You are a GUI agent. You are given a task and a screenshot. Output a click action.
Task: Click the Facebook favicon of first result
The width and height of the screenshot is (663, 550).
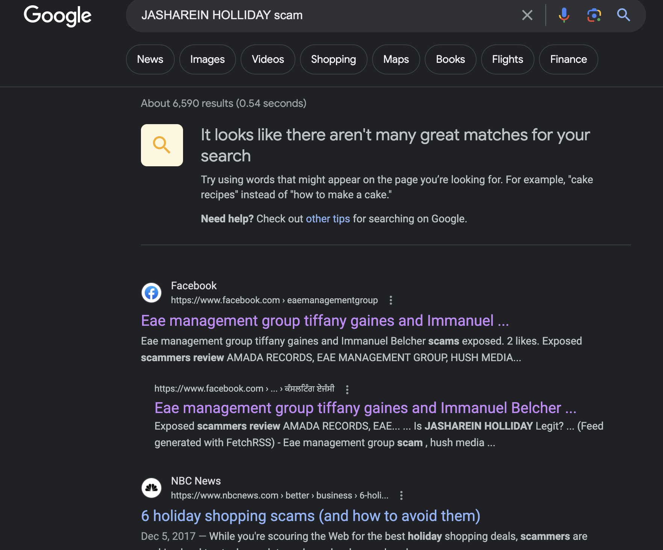coord(151,293)
